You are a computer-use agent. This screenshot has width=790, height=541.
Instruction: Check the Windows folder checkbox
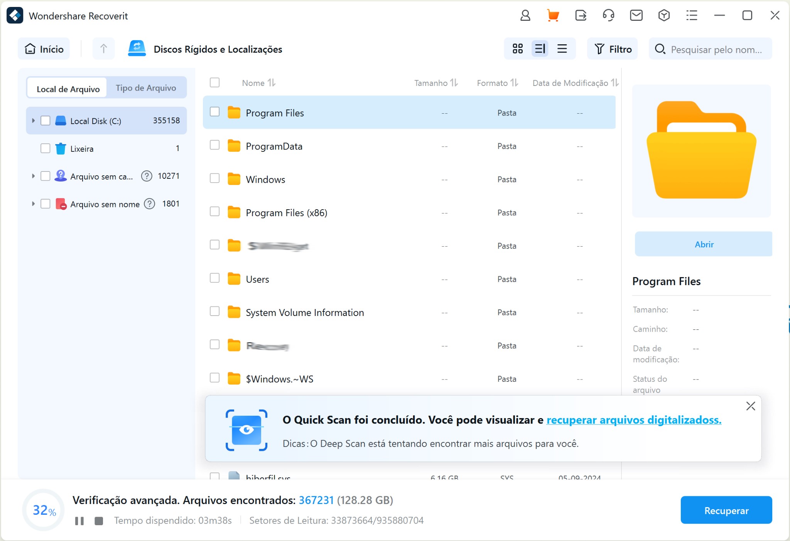coord(214,178)
